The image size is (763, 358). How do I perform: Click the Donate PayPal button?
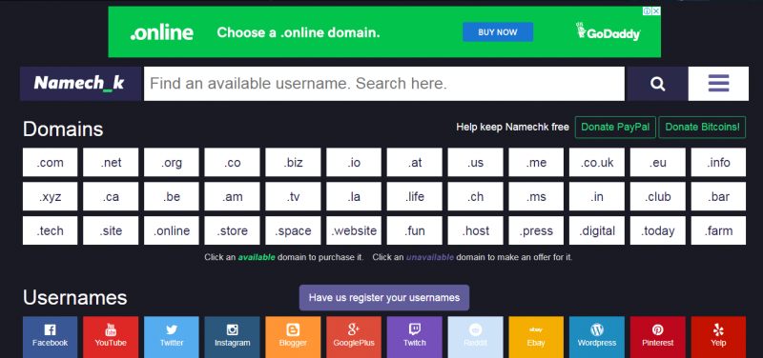pos(615,128)
